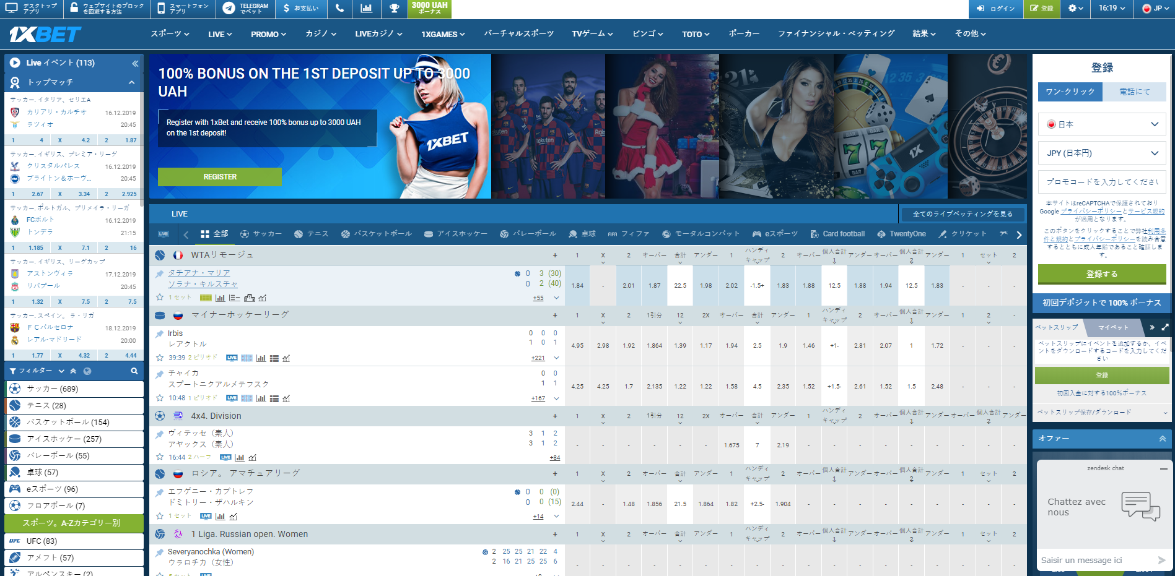Image resolution: width=1175 pixels, height=576 pixels.
Task: Collapse the トップマッチ section
Action: [x=131, y=82]
